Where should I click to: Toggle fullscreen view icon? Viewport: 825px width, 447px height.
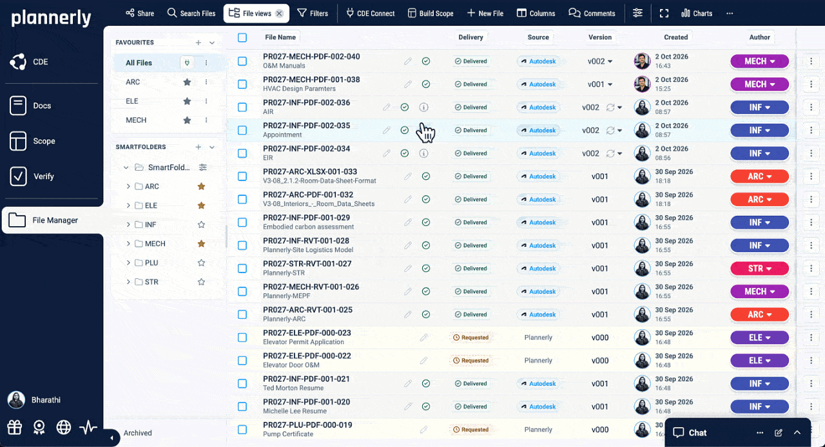(665, 13)
